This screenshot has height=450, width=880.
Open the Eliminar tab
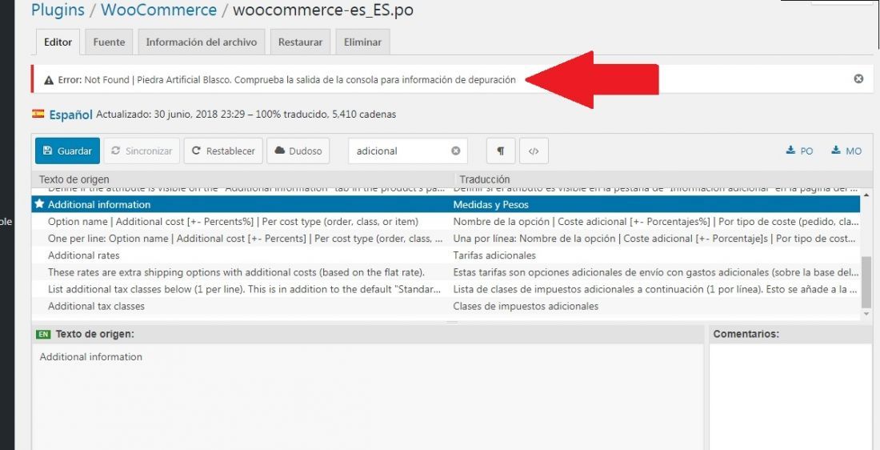tap(362, 42)
